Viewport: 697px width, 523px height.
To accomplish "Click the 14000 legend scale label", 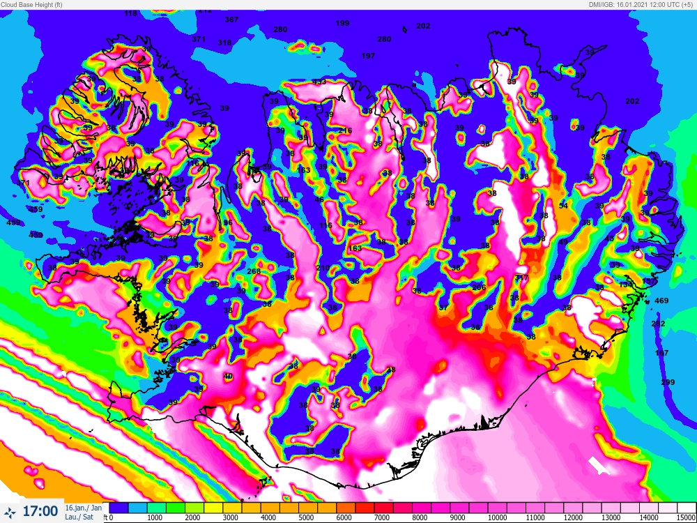I will pos(648,517).
